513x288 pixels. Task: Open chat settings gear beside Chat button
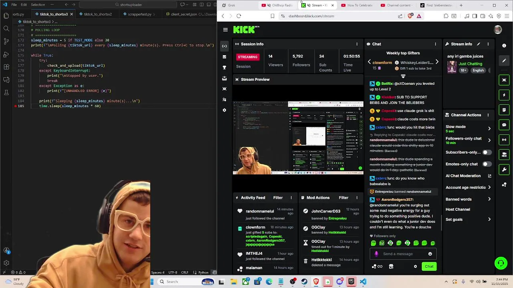(x=415, y=266)
